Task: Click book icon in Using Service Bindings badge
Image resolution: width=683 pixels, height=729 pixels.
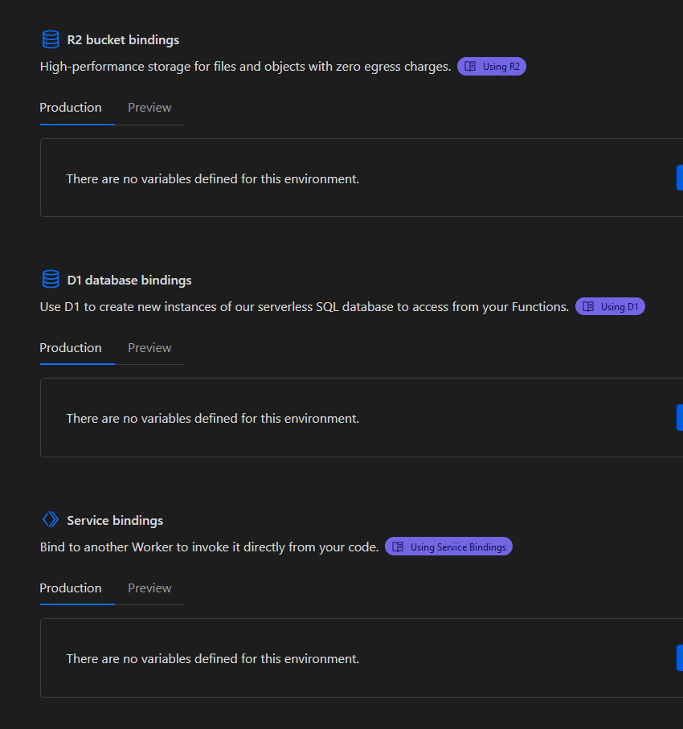Action: click(x=399, y=547)
